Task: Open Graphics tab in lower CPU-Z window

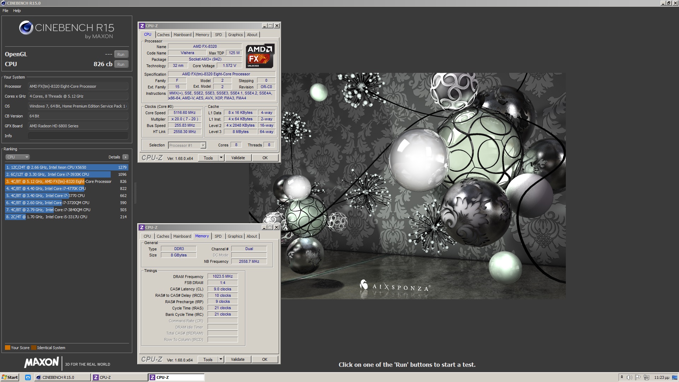Action: (235, 236)
